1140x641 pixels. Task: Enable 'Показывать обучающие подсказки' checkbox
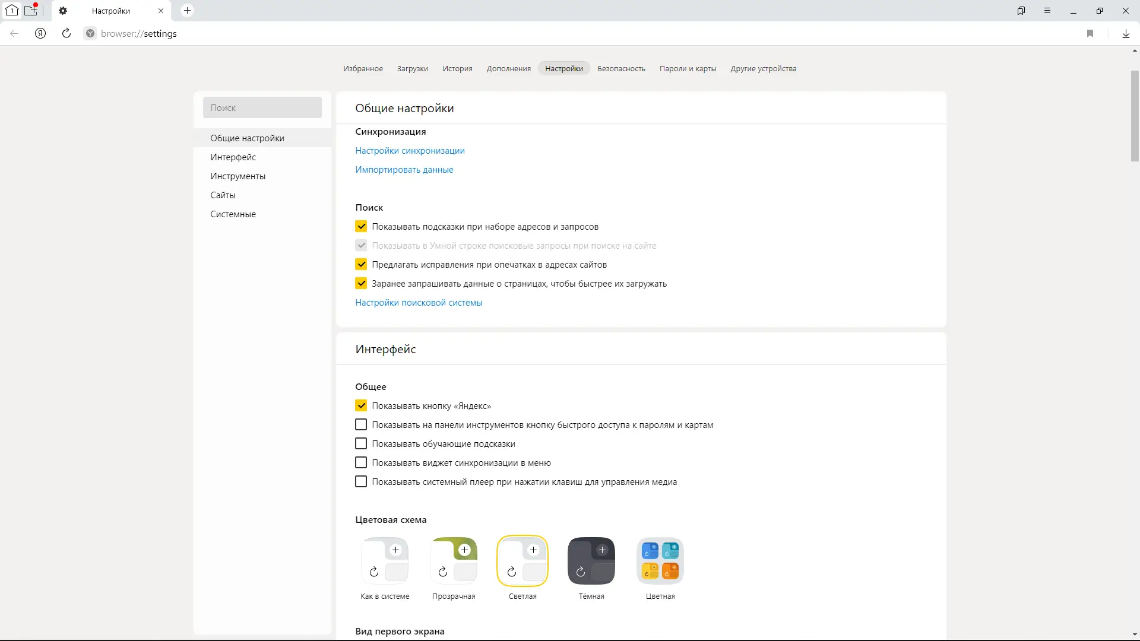click(361, 444)
